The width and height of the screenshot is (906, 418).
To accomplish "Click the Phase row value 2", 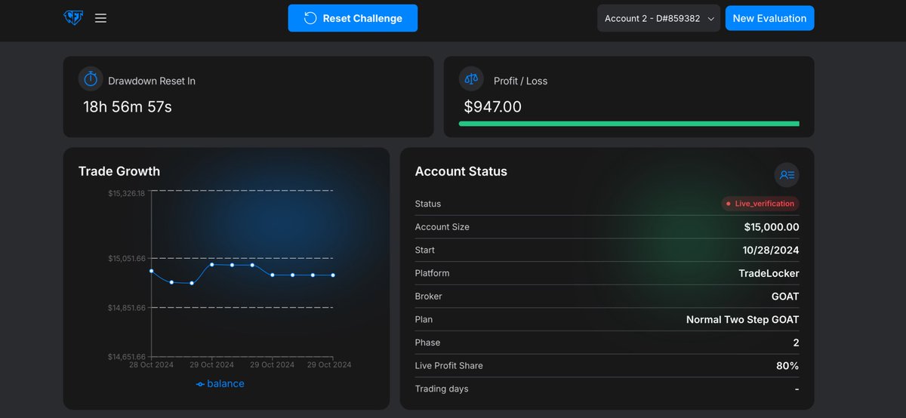I will [x=796, y=343].
